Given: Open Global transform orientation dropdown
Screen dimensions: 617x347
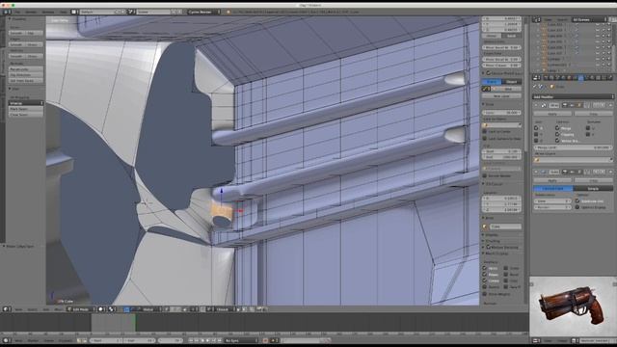Looking at the screenshot, I should click(x=152, y=309).
